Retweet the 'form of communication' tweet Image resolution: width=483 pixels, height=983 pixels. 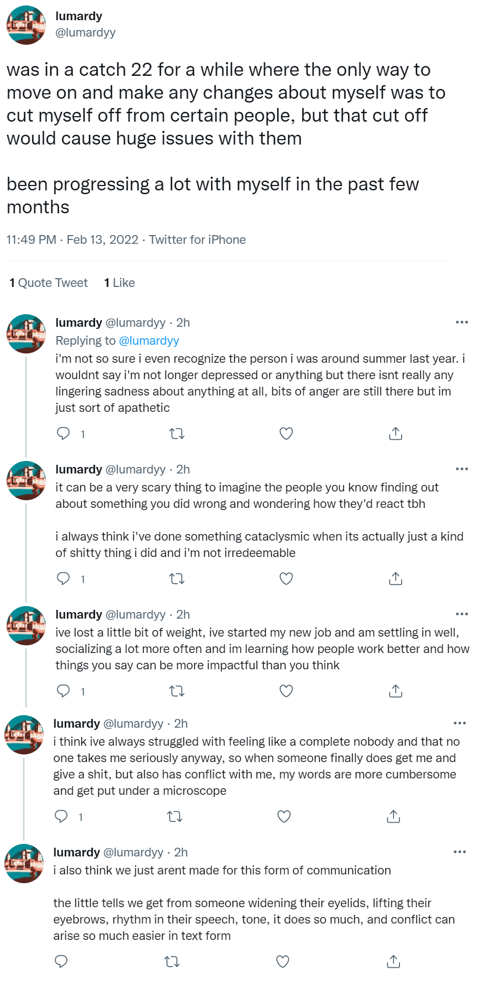pos(172,962)
